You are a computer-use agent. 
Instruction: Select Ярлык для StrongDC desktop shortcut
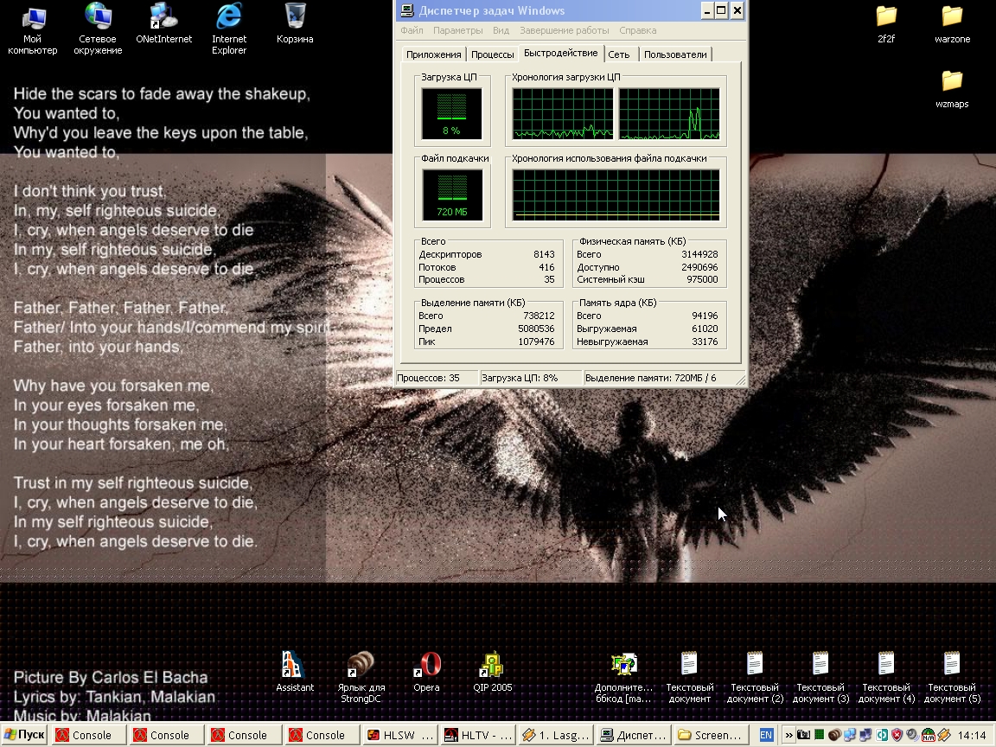click(x=361, y=677)
